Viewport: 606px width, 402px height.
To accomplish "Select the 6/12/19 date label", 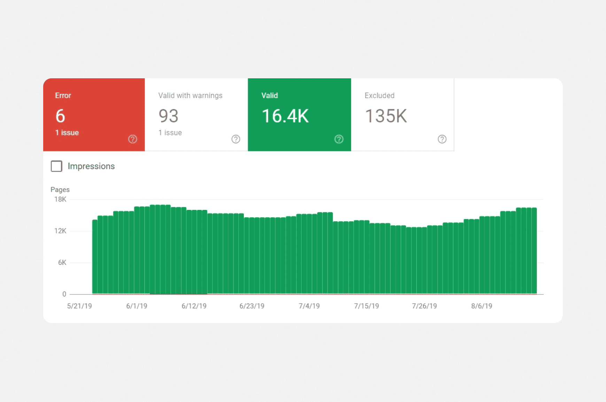I will [194, 306].
